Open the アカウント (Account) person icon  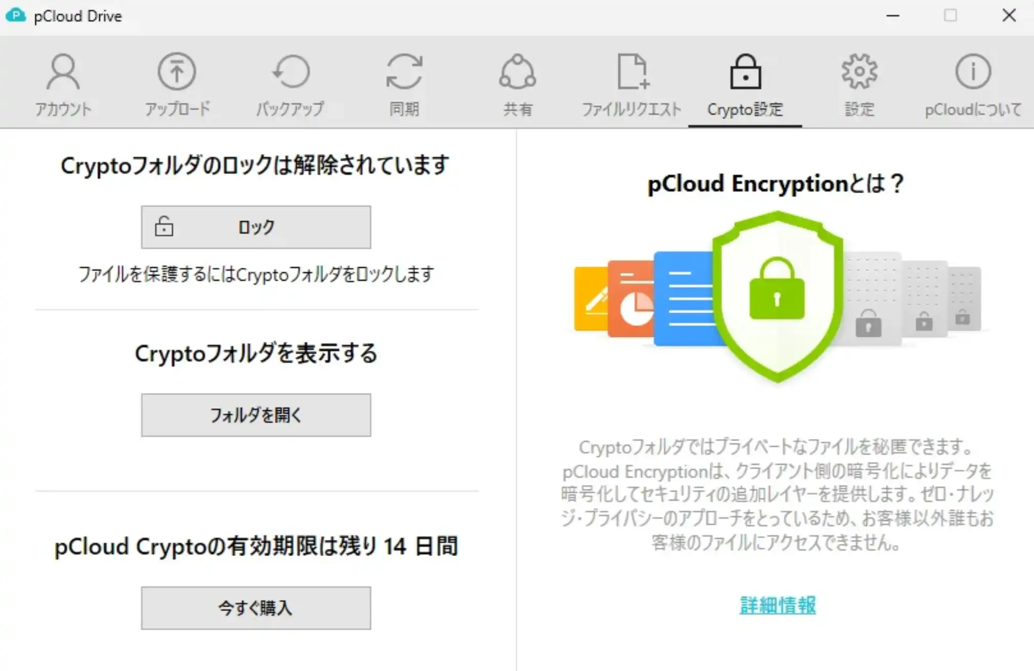tap(63, 72)
